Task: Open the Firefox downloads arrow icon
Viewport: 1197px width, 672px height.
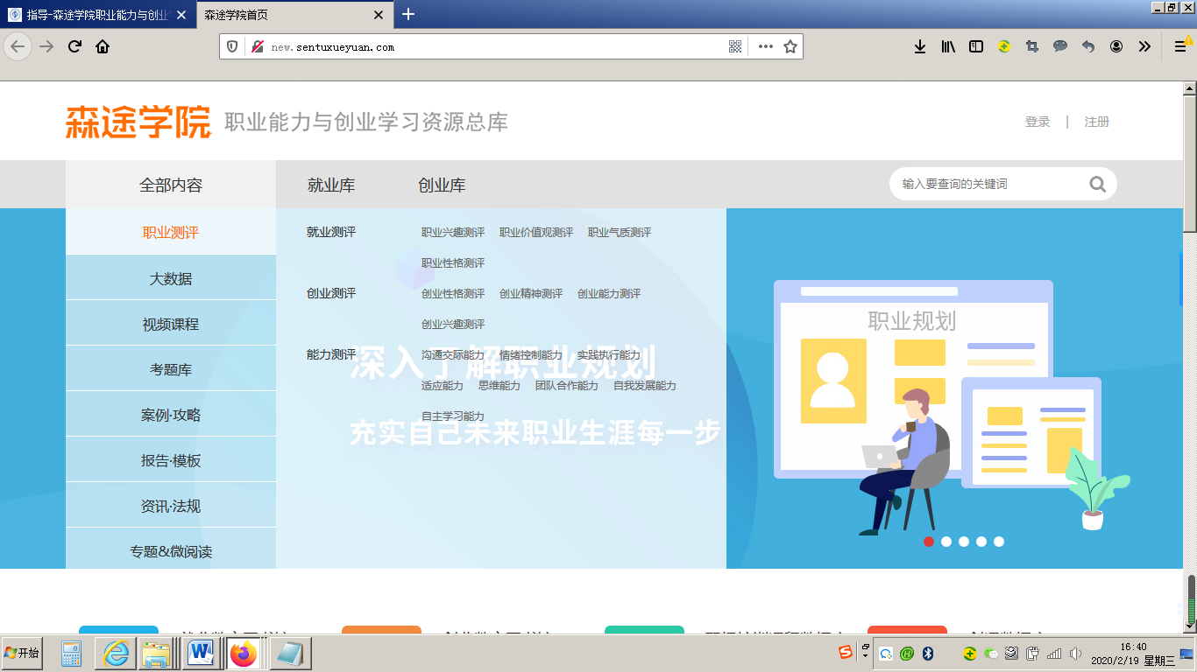Action: [x=919, y=47]
